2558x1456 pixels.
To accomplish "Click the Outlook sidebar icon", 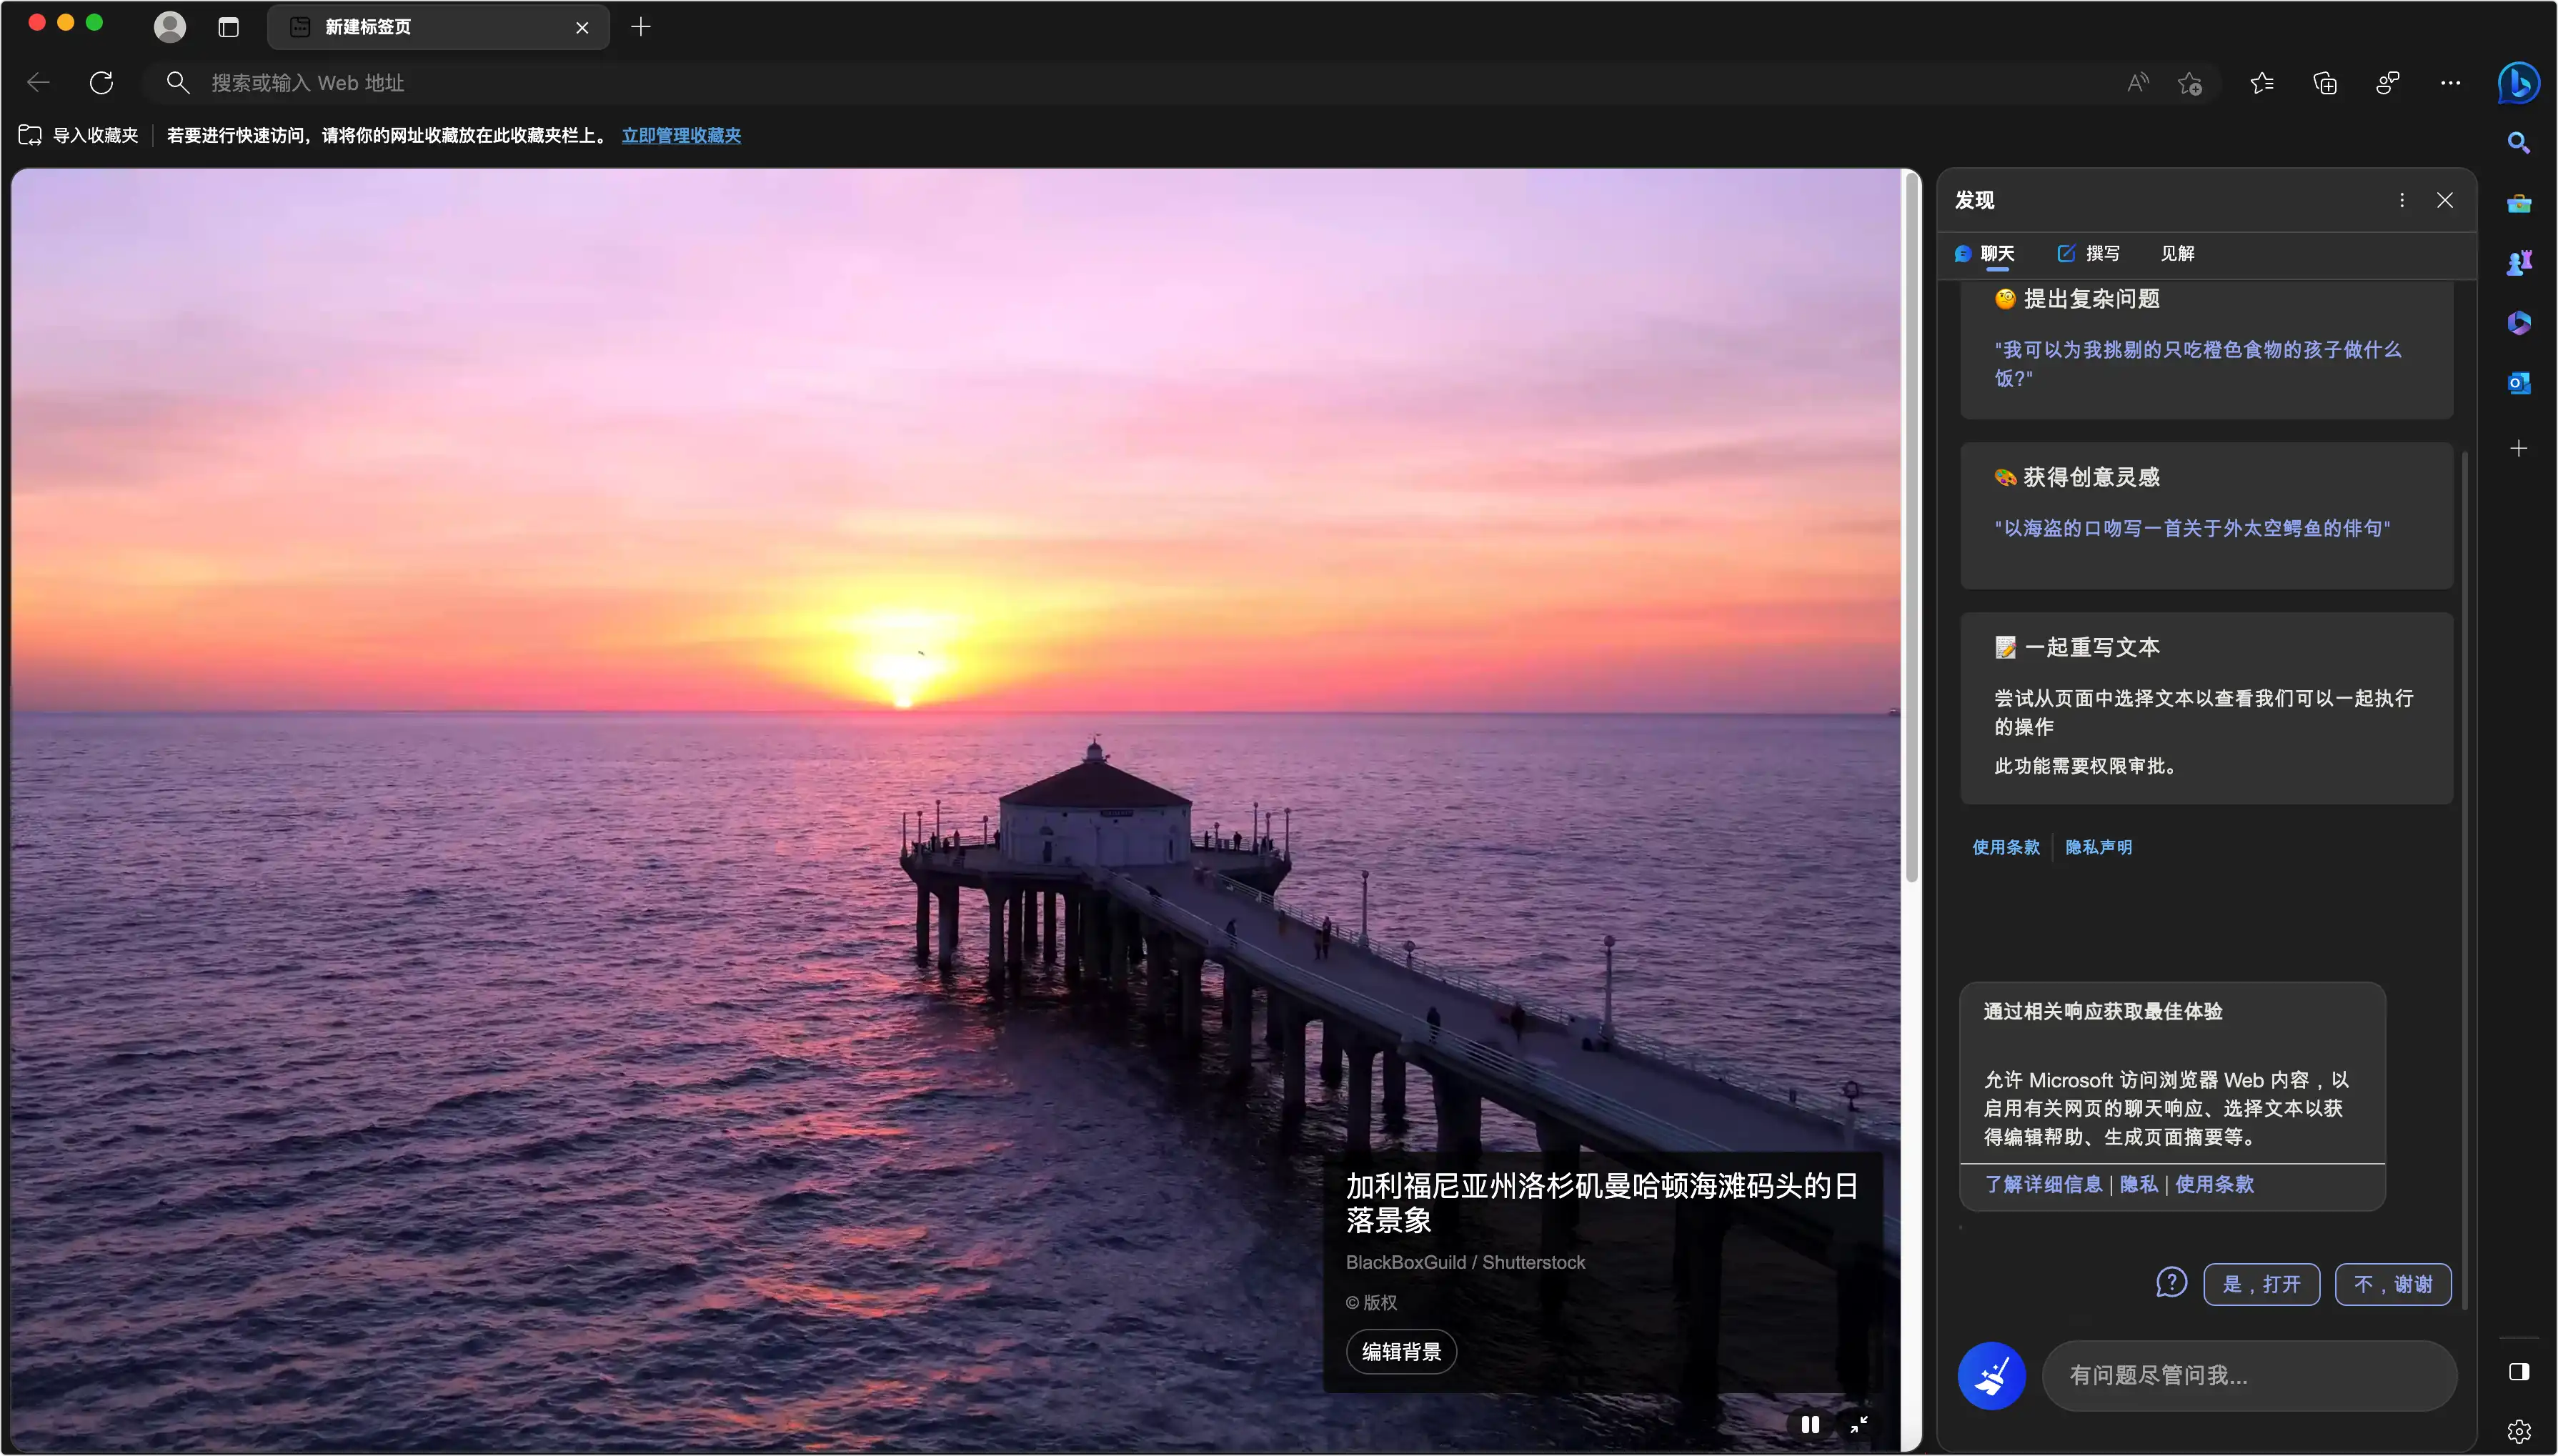I will pyautogui.click(x=2518, y=382).
